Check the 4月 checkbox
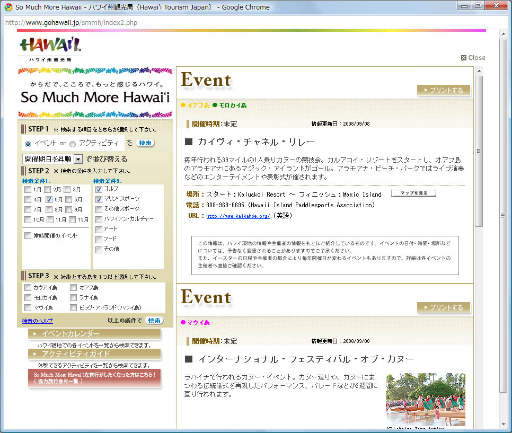This screenshot has height=433, width=512. [x=28, y=199]
